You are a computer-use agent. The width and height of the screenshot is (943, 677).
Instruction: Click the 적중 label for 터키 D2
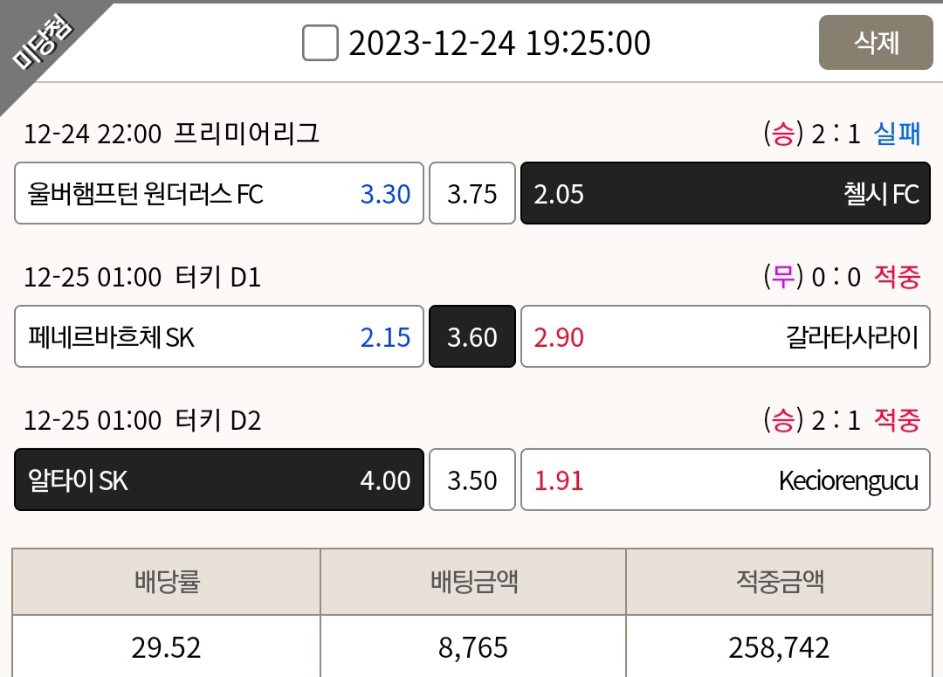pos(897,421)
